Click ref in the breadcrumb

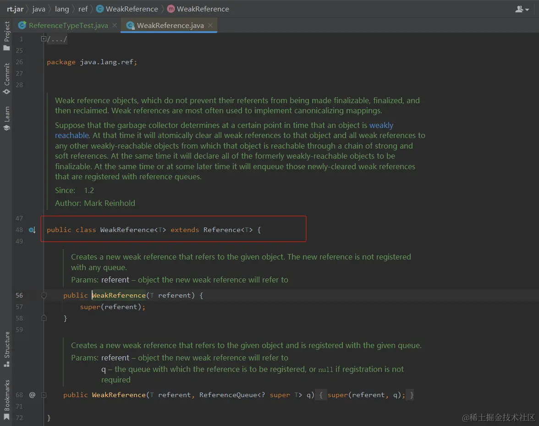click(x=83, y=9)
